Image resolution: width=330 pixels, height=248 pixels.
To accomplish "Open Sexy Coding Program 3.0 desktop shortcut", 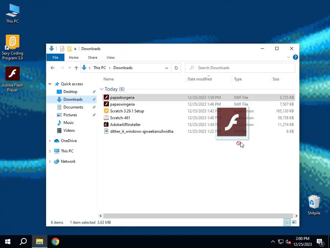I will pyautogui.click(x=13, y=47).
